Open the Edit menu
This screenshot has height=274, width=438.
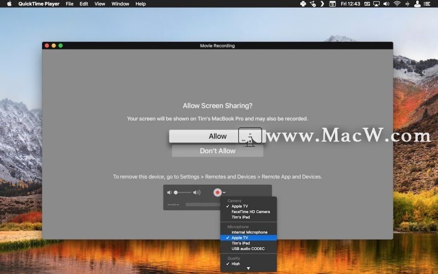point(84,4)
